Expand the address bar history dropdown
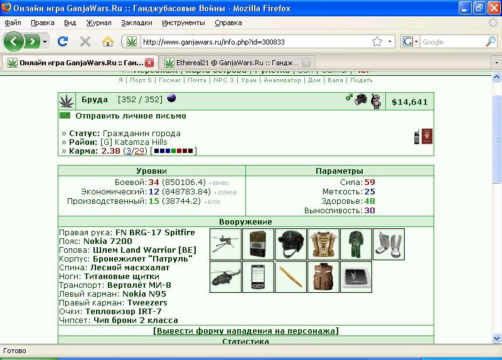Screen dimensions: 502x360 (390, 41)
